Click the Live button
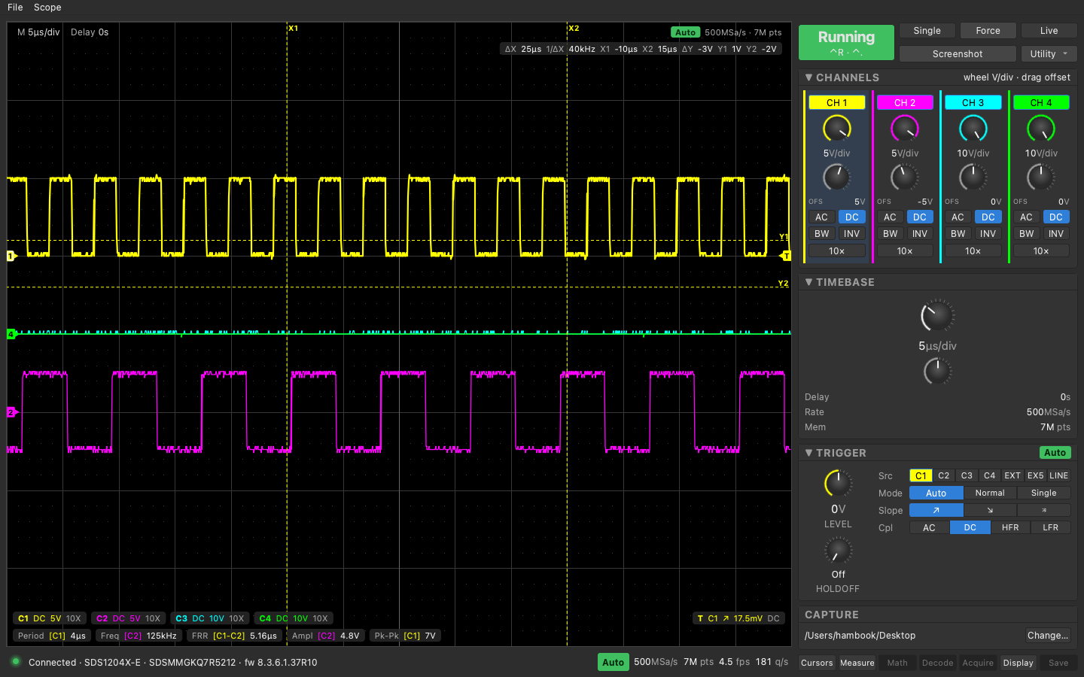This screenshot has height=677, width=1084. [x=1049, y=31]
